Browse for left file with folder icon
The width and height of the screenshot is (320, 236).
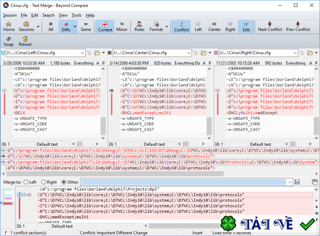97,53
